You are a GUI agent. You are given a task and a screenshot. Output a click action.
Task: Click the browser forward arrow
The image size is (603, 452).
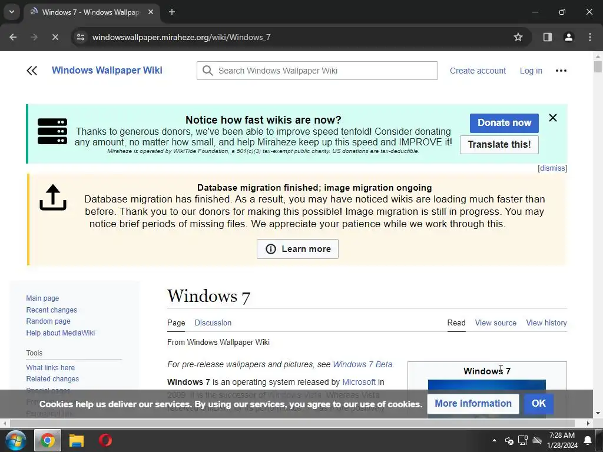tap(34, 37)
